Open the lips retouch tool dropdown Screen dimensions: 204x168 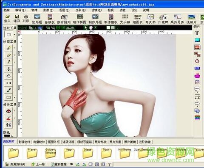tap(14, 111)
